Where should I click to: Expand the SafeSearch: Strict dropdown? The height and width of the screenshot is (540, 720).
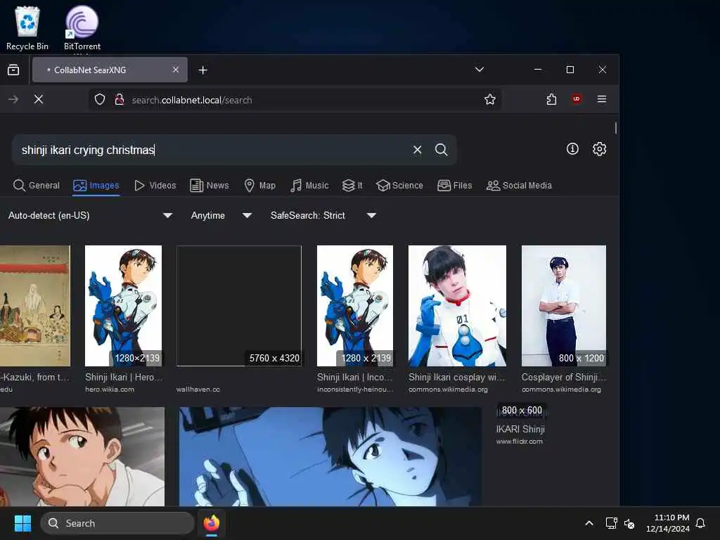pyautogui.click(x=323, y=215)
